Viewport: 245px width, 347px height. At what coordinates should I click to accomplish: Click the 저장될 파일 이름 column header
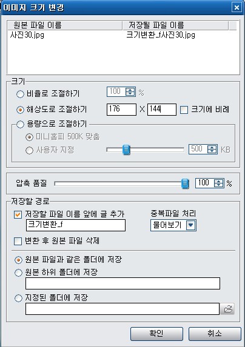coord(175,25)
